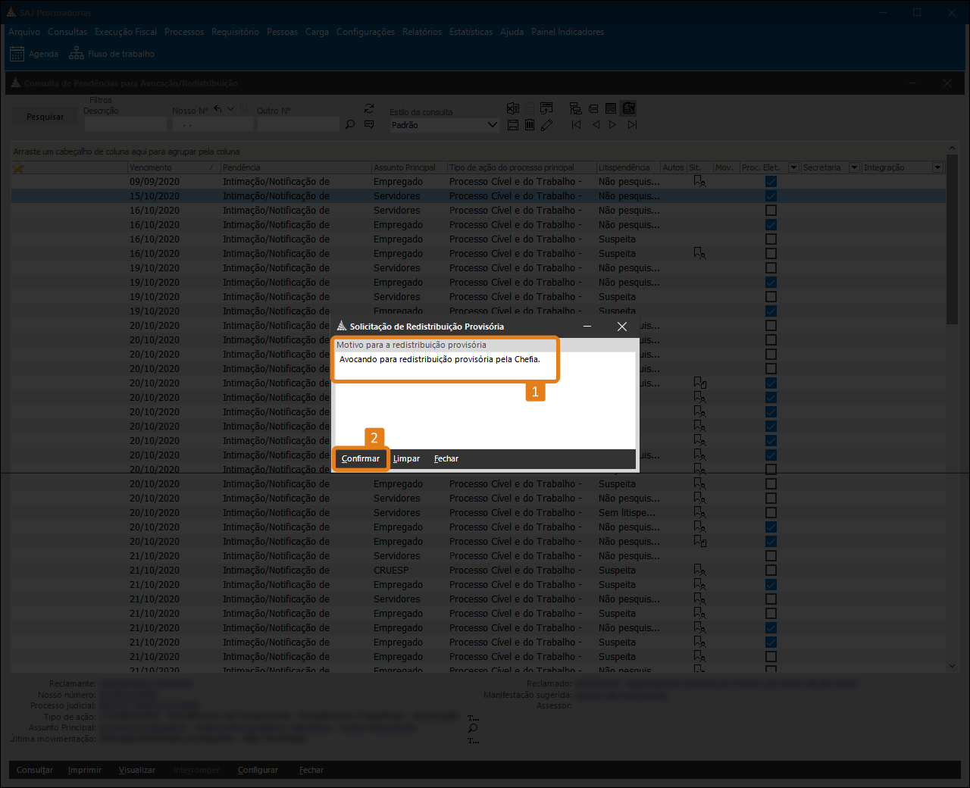This screenshot has width=970, height=788.
Task: Click the save (floppy disk) toolbar icon
Action: coord(513,125)
